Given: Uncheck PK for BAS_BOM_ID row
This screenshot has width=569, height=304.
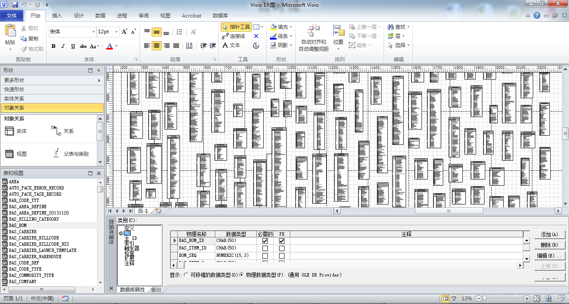Looking at the screenshot, I should (282, 241).
